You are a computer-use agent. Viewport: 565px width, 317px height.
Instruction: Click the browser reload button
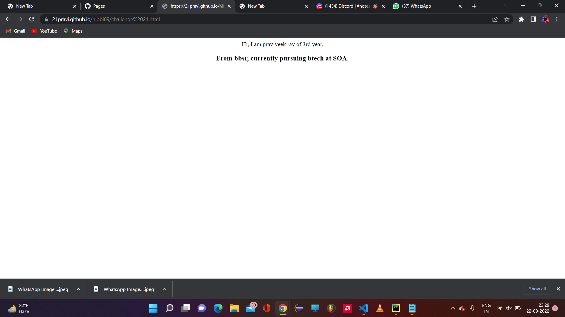pos(32,19)
